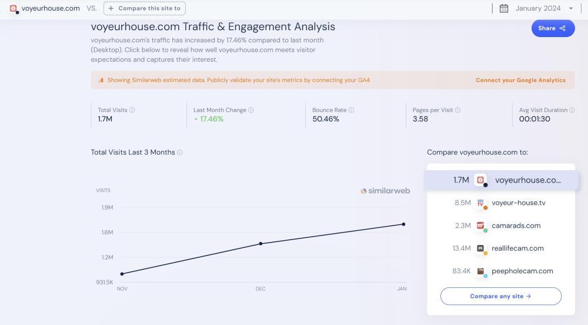Screen dimensions: 588x325
Task: Click the Last Month Change info icon
Action: pos(251,110)
